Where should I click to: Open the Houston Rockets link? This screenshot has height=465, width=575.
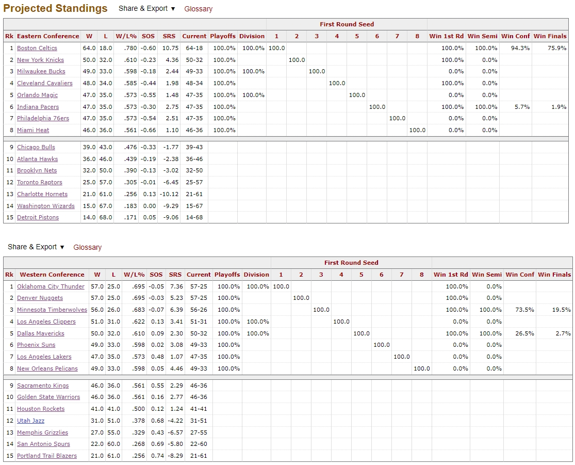41,409
